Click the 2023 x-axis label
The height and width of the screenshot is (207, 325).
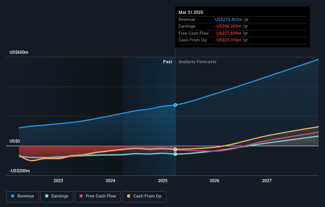click(58, 181)
